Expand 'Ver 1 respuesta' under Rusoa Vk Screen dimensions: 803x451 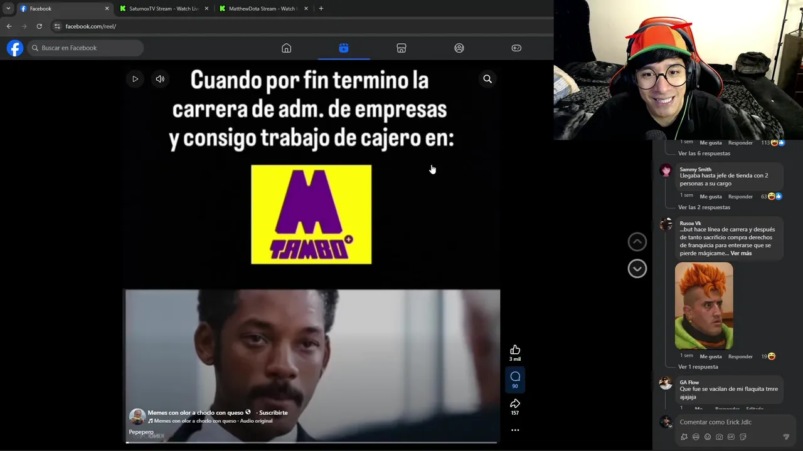[x=698, y=367]
